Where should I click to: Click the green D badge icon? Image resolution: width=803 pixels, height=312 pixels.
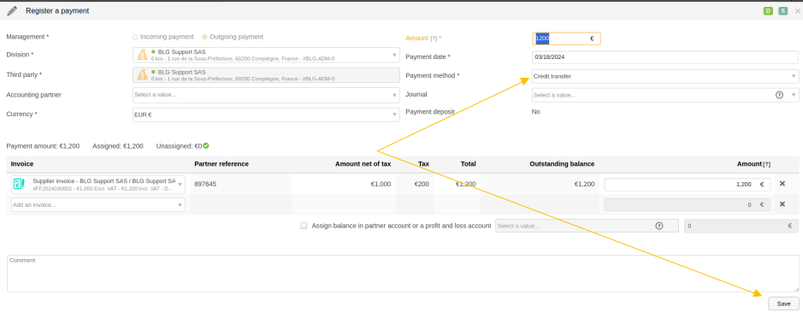(x=768, y=11)
